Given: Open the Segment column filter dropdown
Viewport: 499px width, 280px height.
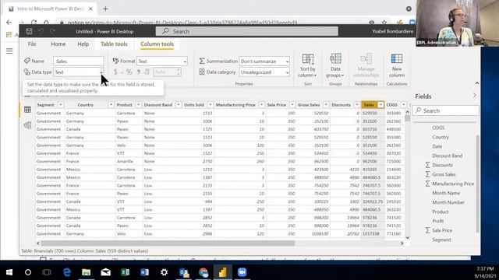Looking at the screenshot, I should coord(60,105).
